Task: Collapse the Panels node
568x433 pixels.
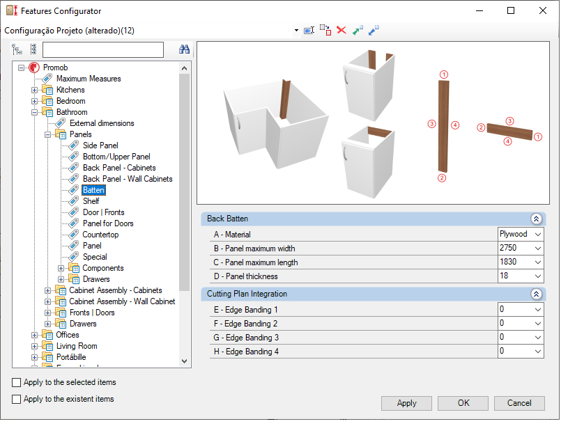Action: (x=47, y=134)
